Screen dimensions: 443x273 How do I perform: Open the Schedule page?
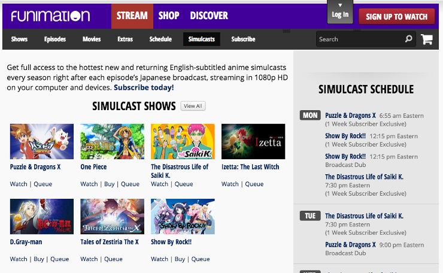160,39
